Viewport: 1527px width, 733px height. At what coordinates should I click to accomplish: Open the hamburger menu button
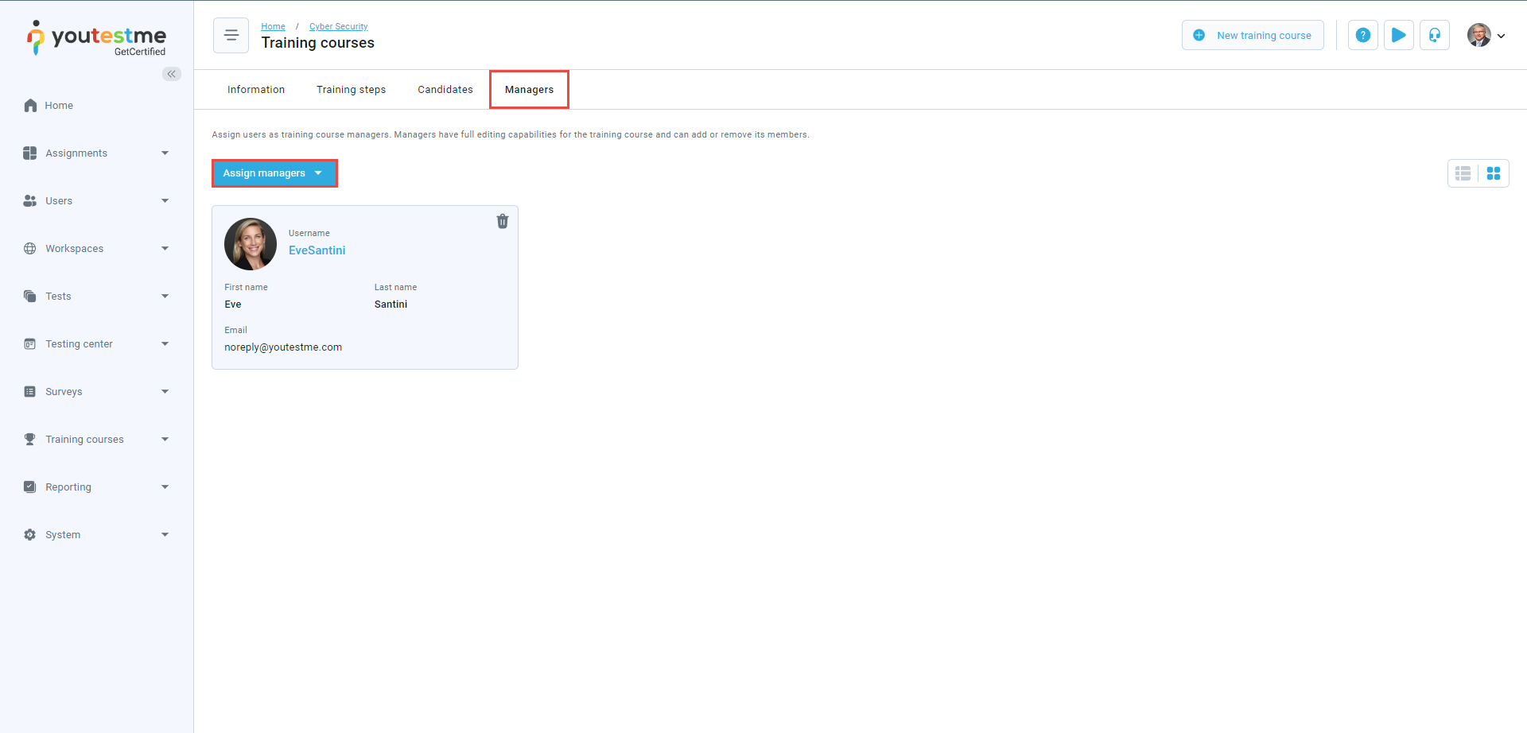coord(231,35)
